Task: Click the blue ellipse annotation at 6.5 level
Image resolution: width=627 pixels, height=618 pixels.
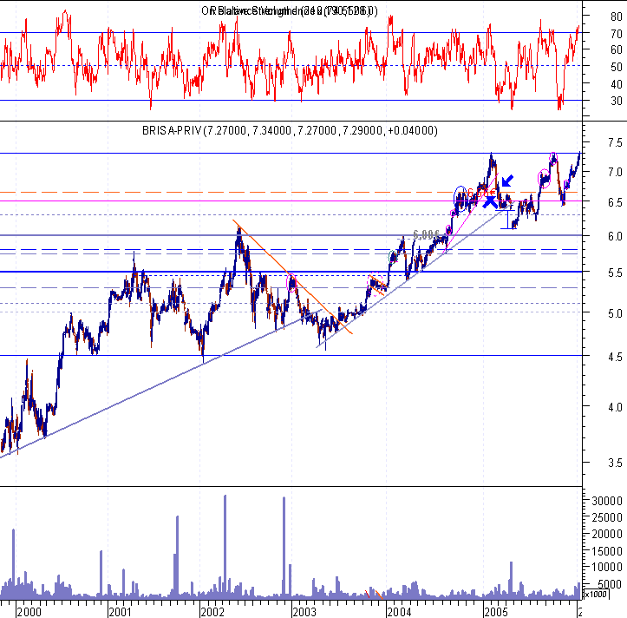Action: pos(460,197)
